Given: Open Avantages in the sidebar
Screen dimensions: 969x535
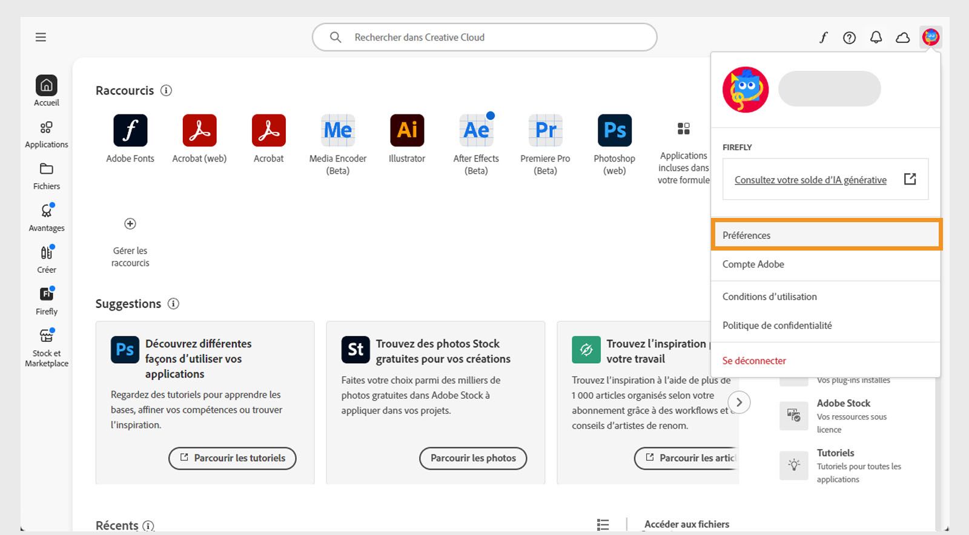Looking at the screenshot, I should [x=47, y=218].
